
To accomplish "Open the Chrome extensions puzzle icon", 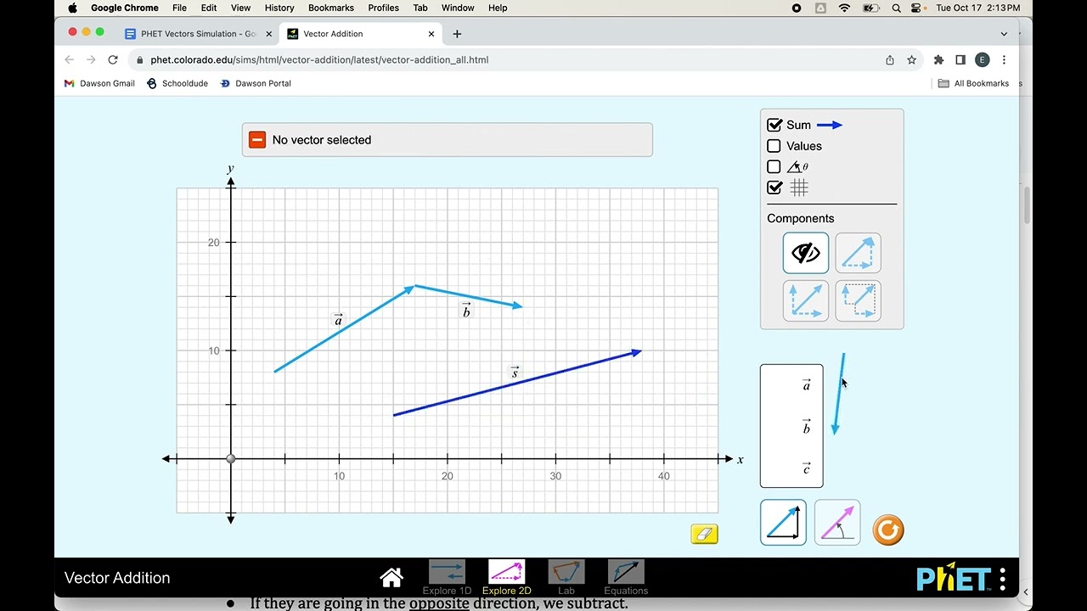I will [938, 60].
